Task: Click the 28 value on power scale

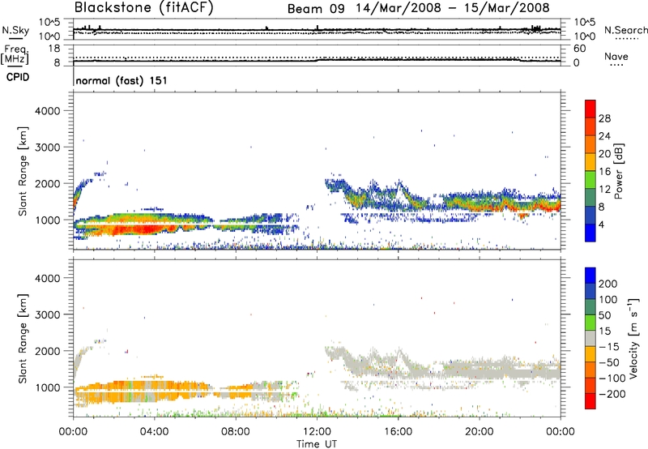Action: [x=604, y=118]
